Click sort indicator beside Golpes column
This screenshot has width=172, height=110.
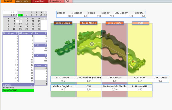click(x=72, y=13)
